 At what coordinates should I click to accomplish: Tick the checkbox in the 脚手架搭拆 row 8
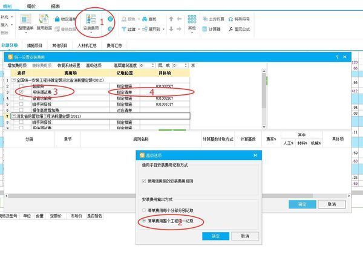21,122
